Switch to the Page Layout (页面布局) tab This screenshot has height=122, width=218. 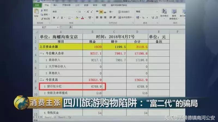pos(66,5)
